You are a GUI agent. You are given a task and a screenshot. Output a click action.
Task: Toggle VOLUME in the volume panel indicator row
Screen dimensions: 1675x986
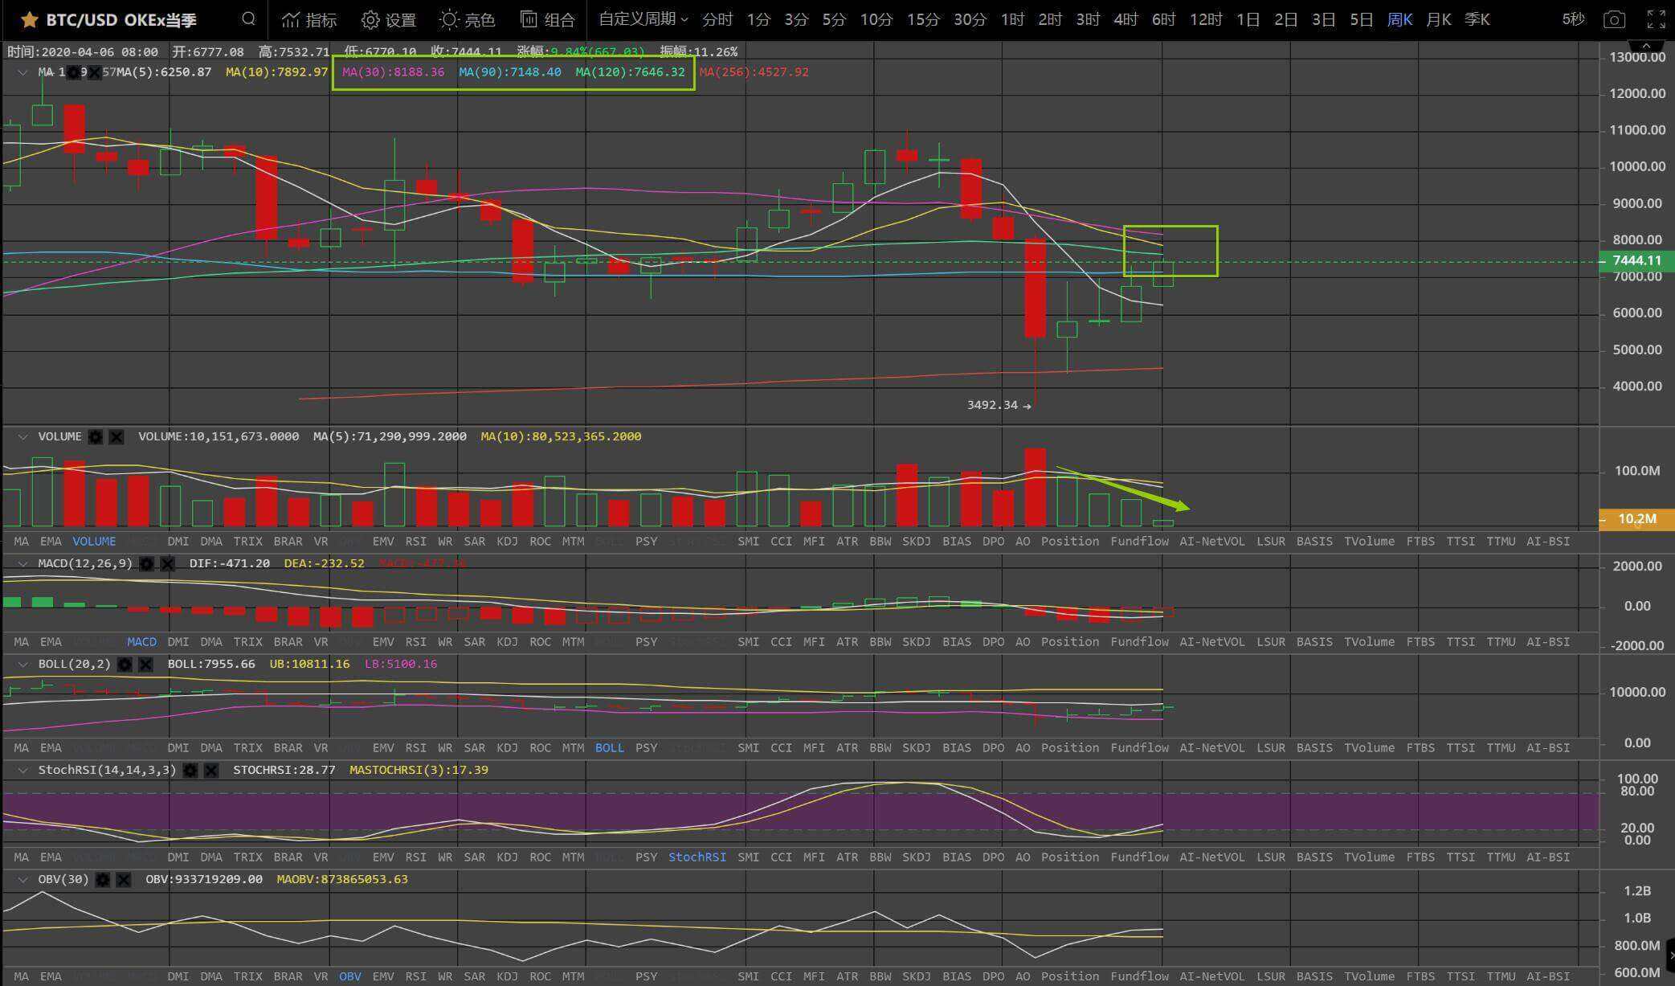pos(94,542)
